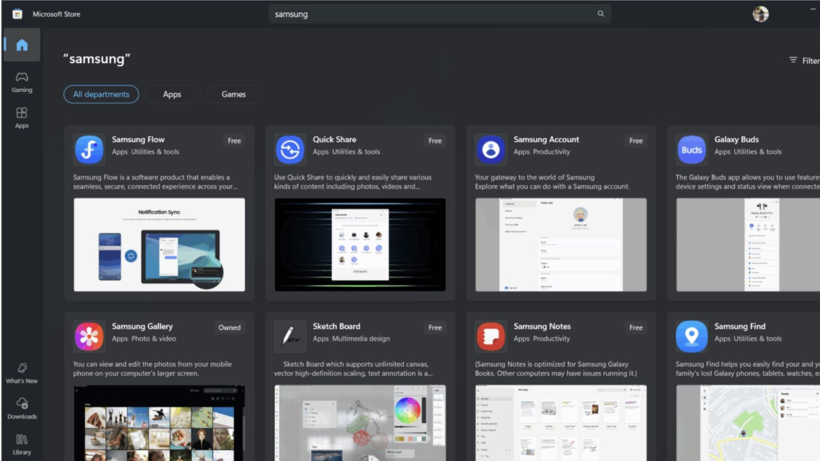The height and width of the screenshot is (461, 820).
Task: Click the Samsung Flow app icon
Action: tap(89, 150)
